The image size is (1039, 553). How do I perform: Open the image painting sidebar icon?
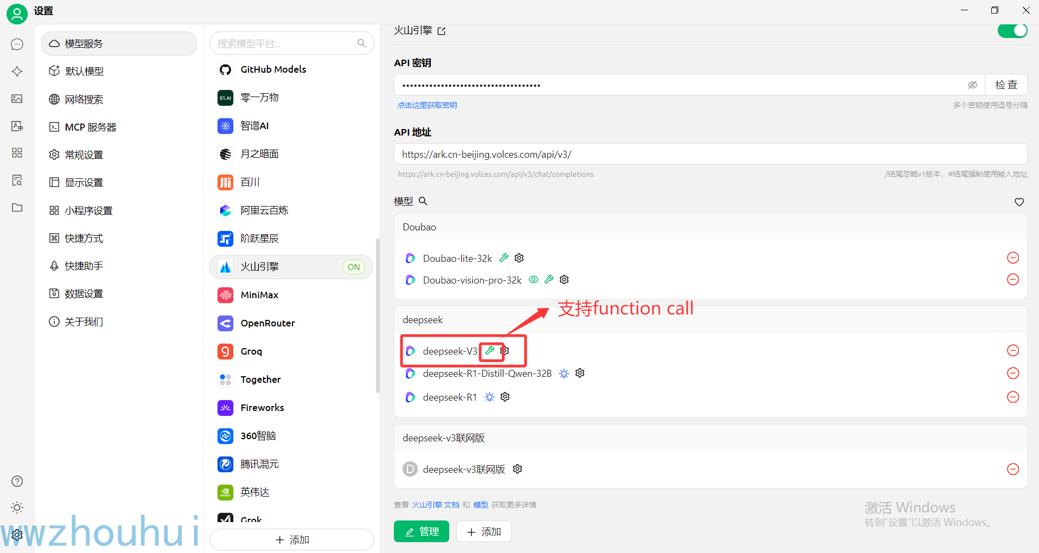(x=17, y=99)
